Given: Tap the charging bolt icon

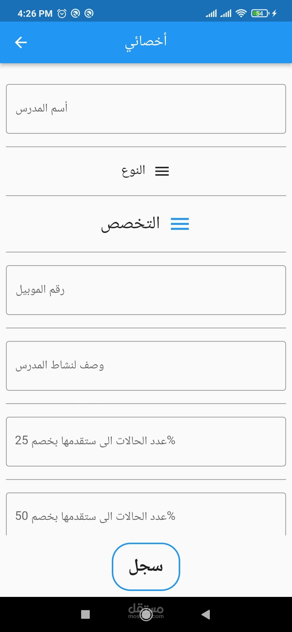Looking at the screenshot, I should (274, 13).
